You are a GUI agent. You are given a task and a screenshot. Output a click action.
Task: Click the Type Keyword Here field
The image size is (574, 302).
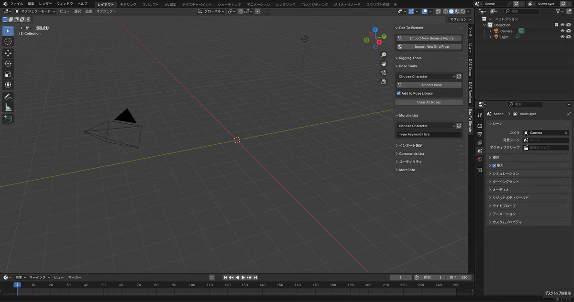[x=429, y=134]
